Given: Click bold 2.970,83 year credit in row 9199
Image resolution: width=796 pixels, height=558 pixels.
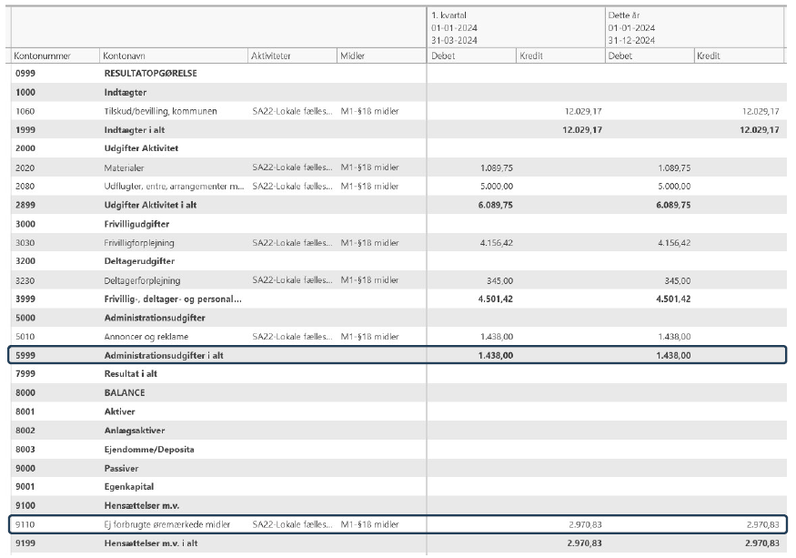Looking at the screenshot, I should (x=761, y=543).
